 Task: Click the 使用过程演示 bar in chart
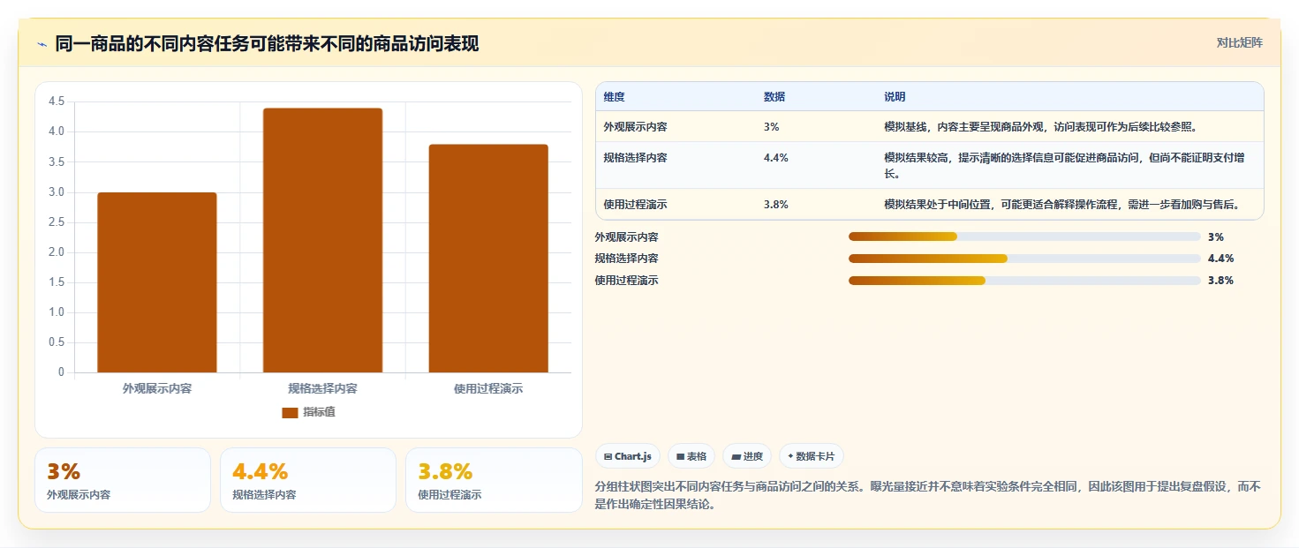click(x=488, y=259)
